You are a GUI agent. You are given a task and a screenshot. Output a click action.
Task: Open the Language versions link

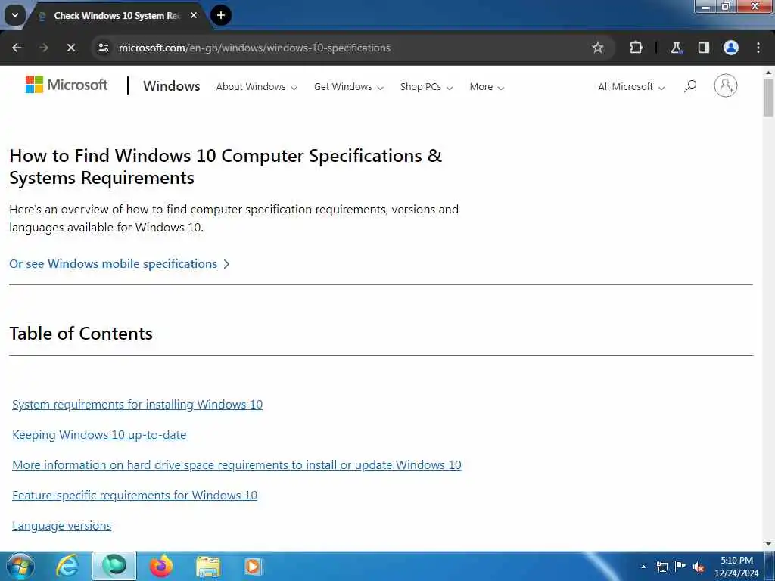click(62, 526)
